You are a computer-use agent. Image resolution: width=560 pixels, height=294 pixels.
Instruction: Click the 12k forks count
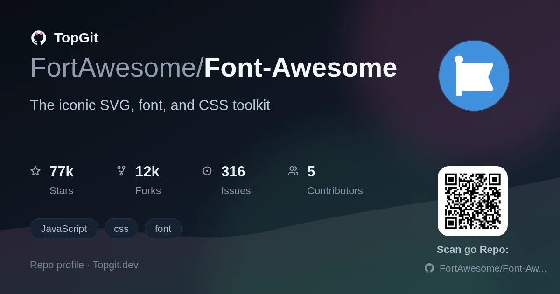coord(147,171)
